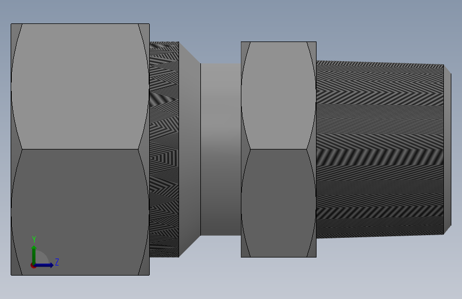Click the blue Z axis of the triad
Image resolution: width=462 pixels, height=299 pixels.
44,265
